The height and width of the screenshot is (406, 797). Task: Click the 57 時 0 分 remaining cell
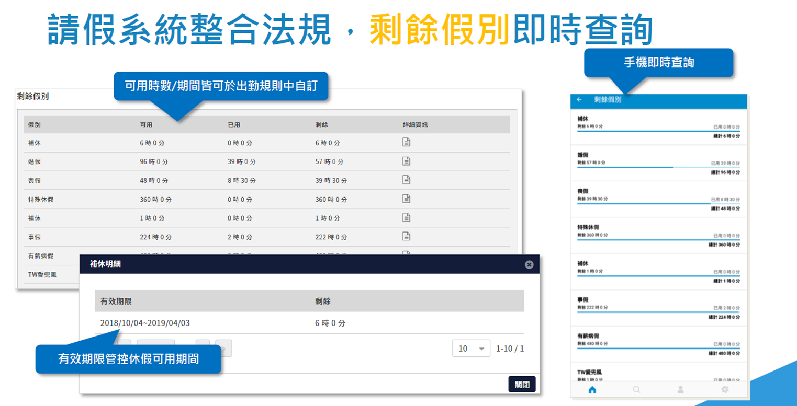(329, 161)
